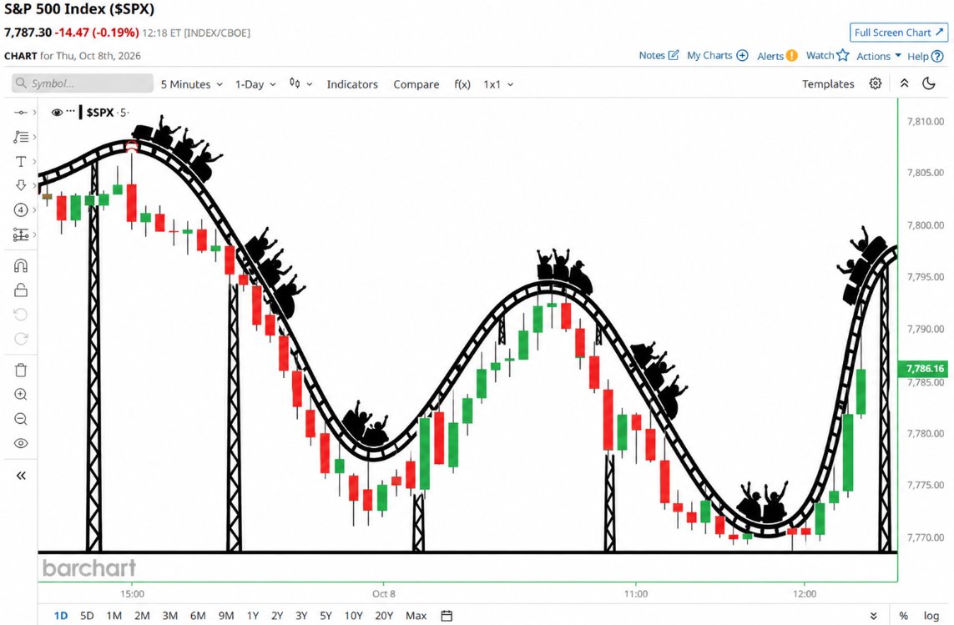Expand the Actions dropdown menu
The image size is (954, 625).
pyautogui.click(x=879, y=56)
